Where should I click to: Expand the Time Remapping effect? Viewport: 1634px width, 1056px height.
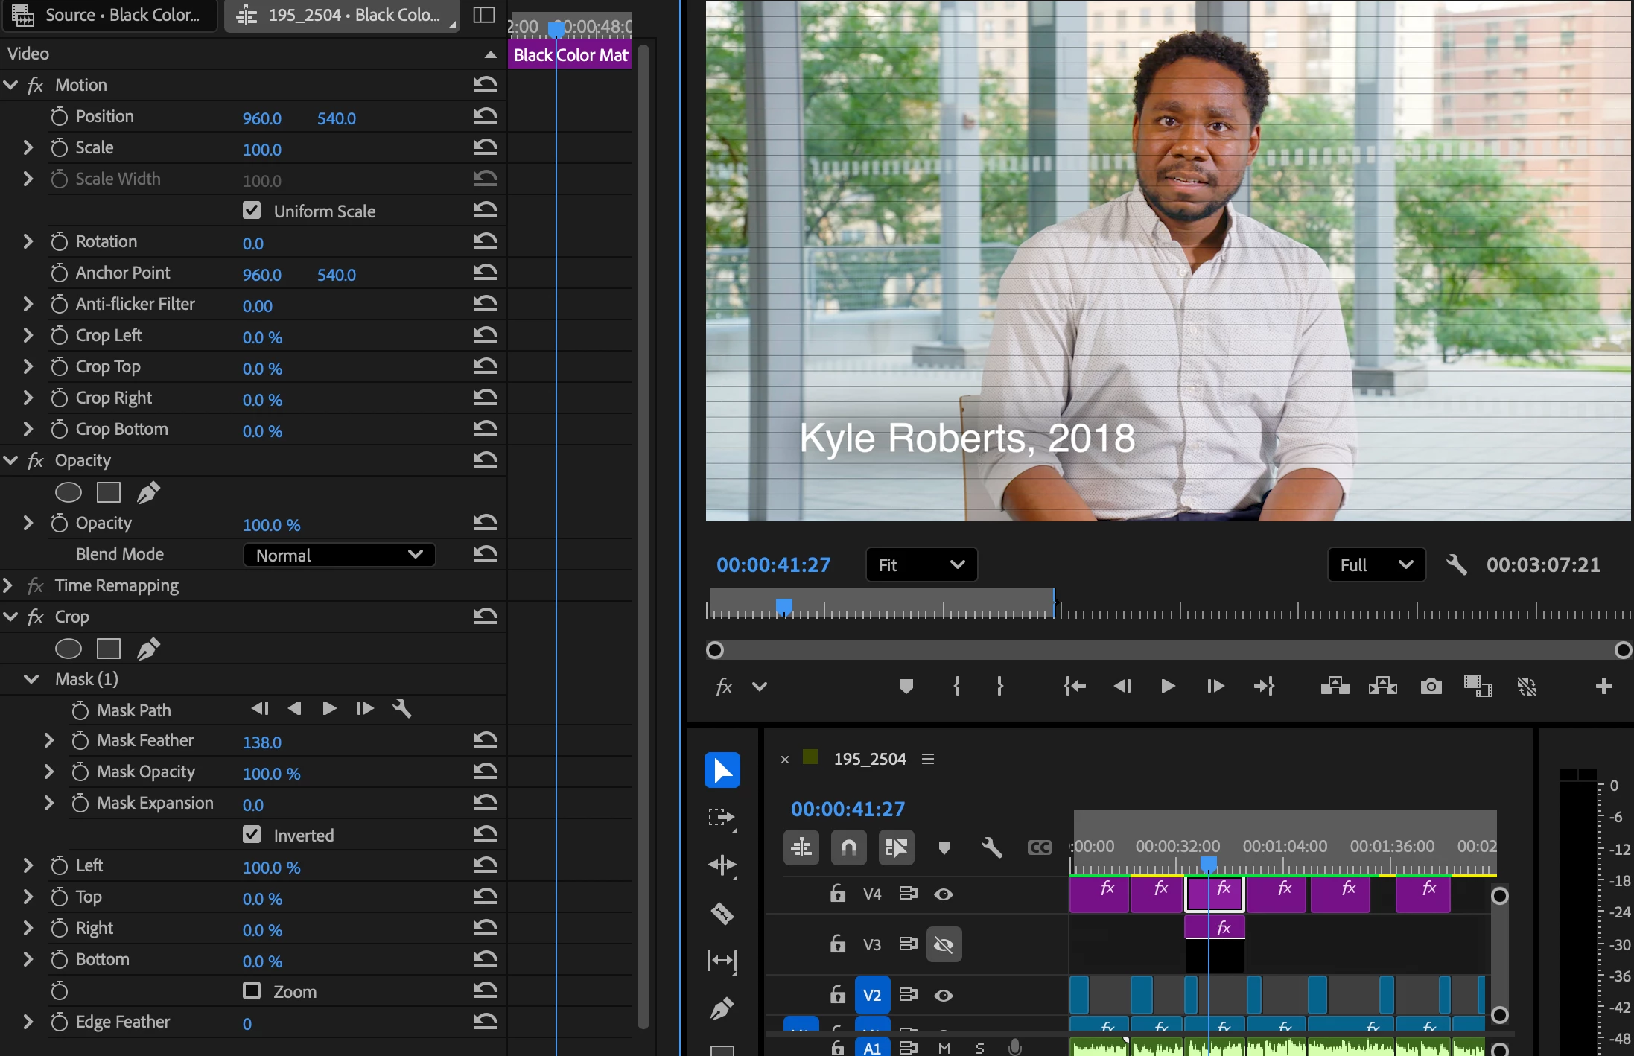click(x=9, y=585)
